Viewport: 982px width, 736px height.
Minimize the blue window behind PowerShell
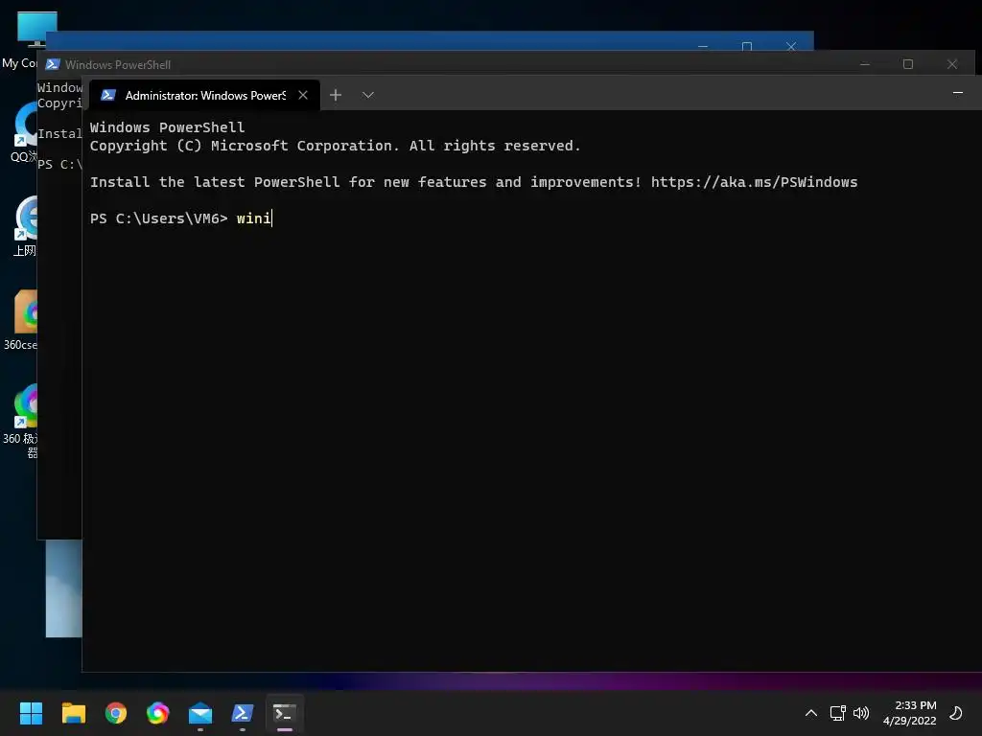703,46
